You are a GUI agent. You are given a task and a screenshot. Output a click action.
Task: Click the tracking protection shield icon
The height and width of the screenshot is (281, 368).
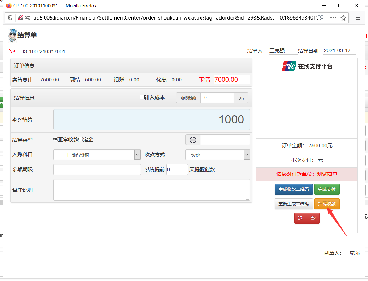pyautogui.click(x=10, y=18)
